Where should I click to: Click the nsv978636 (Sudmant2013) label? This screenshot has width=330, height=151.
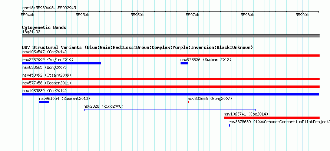click(x=206, y=60)
